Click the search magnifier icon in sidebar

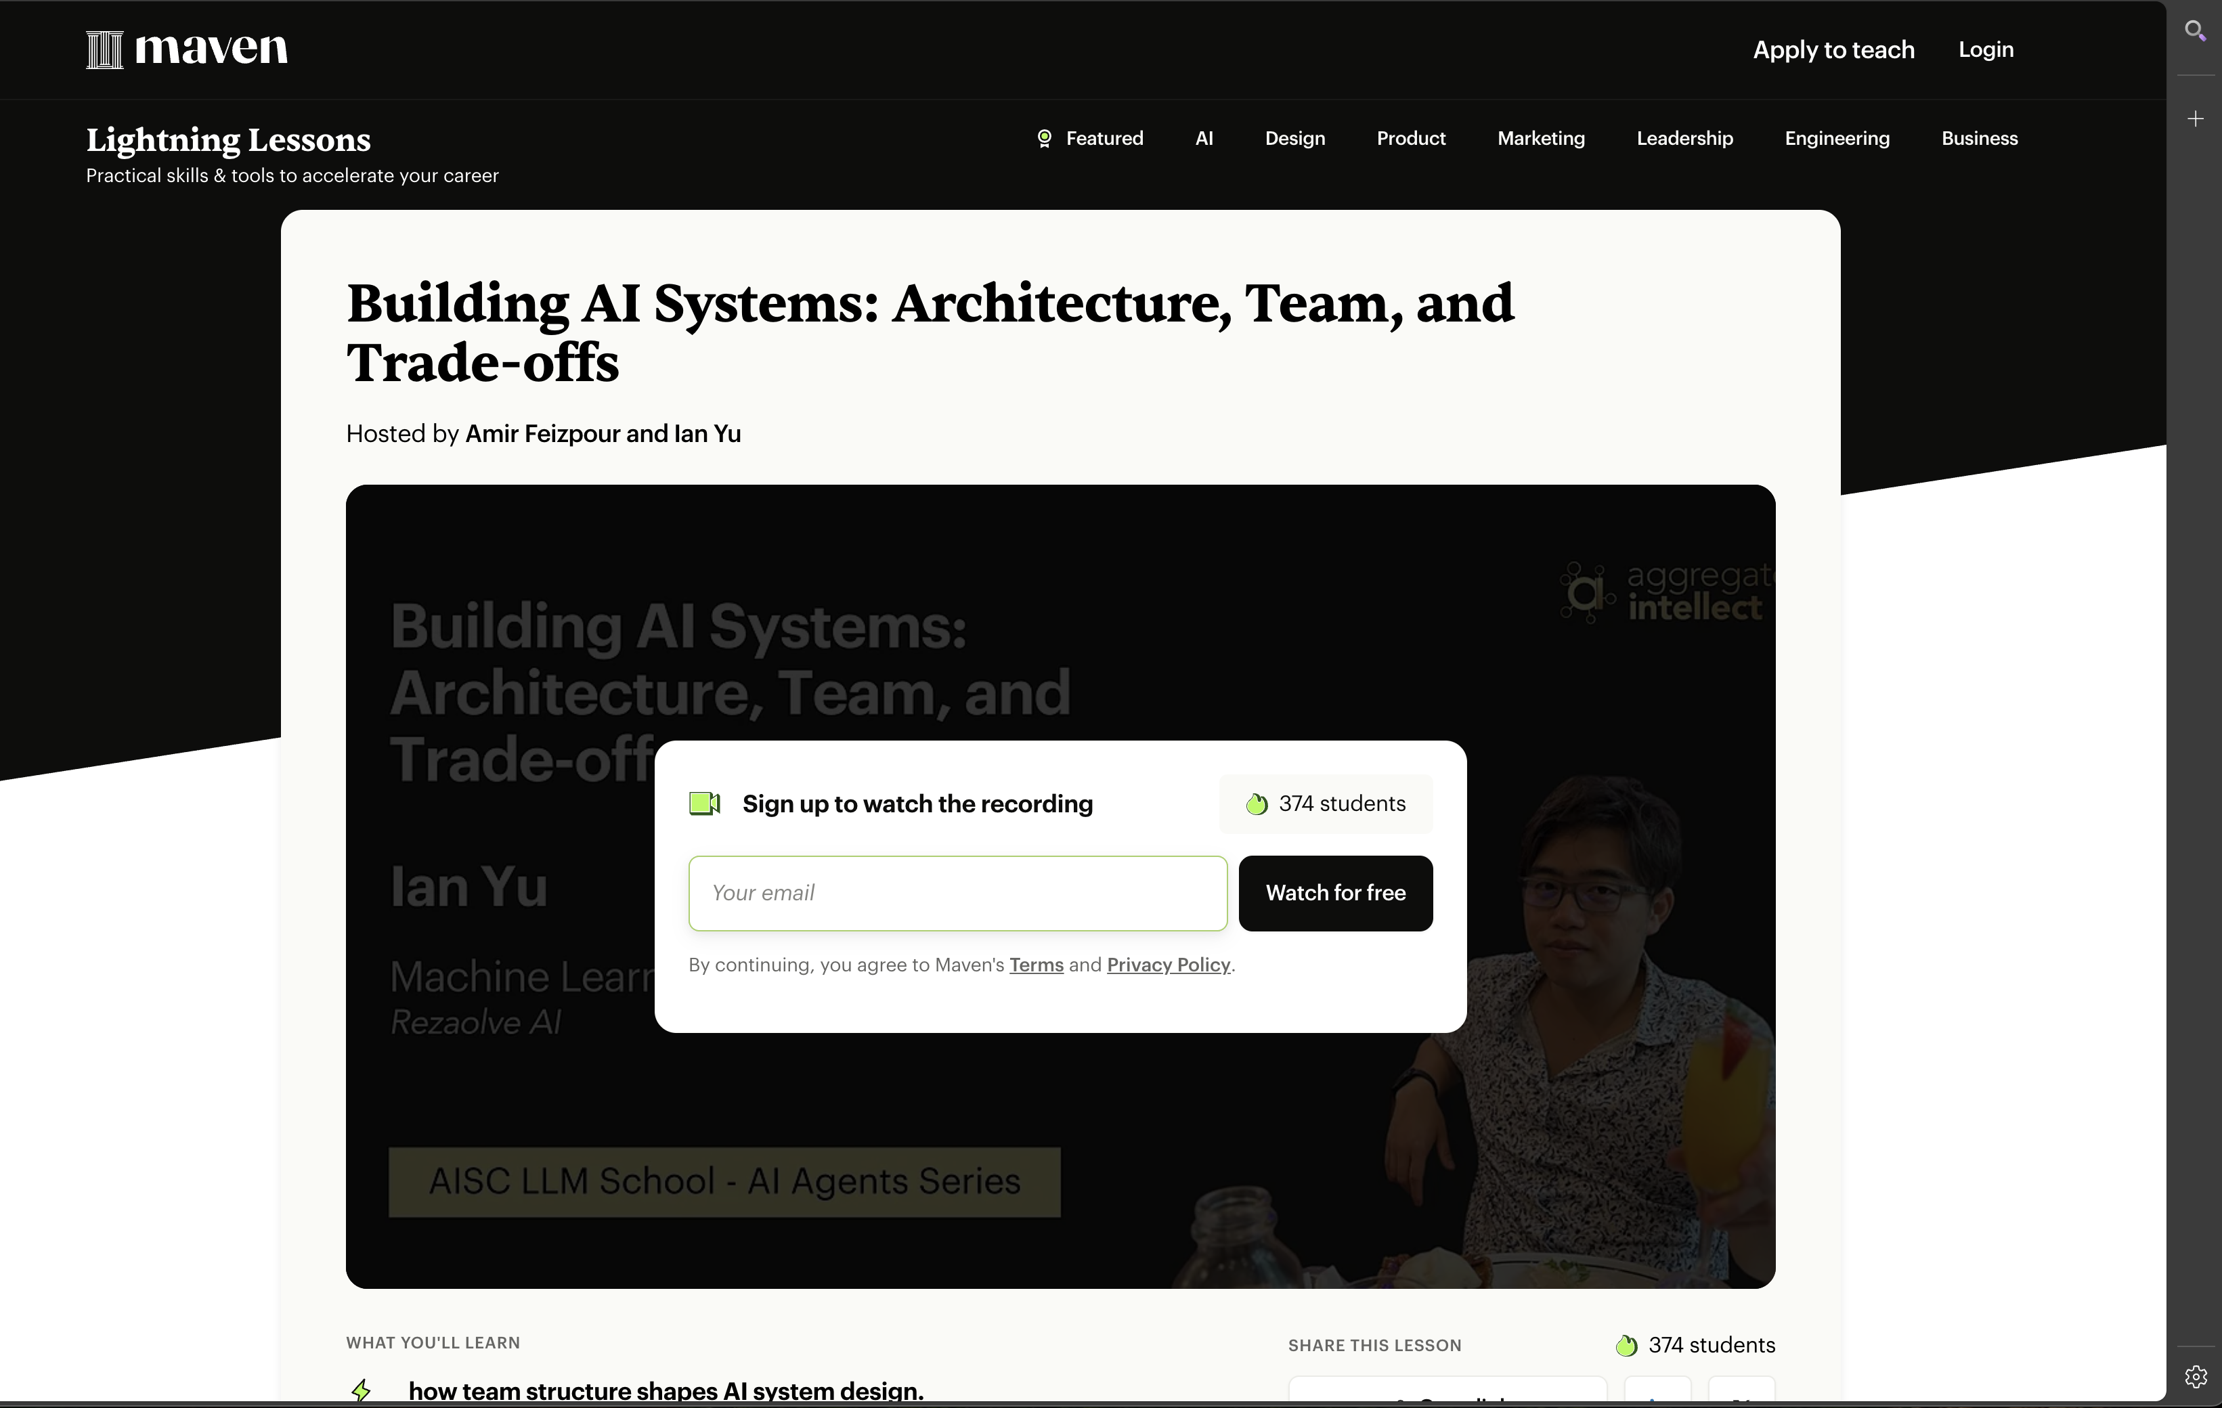(2195, 31)
